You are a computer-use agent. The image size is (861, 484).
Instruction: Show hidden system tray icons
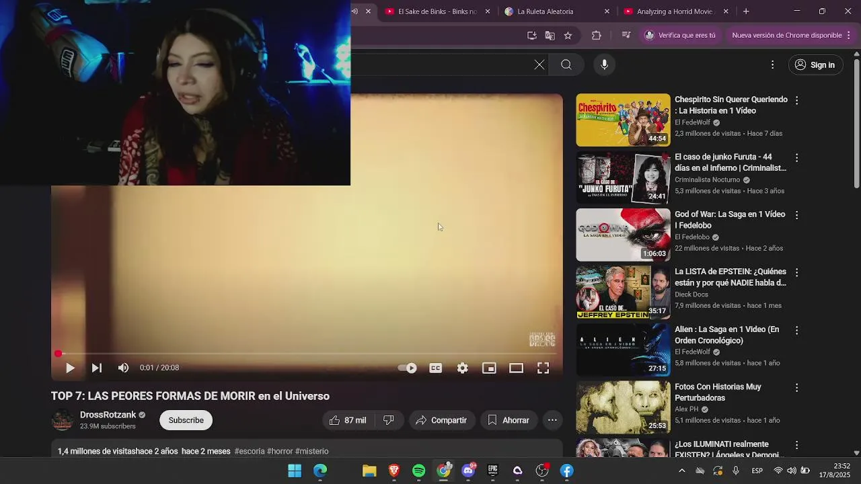pos(681,471)
